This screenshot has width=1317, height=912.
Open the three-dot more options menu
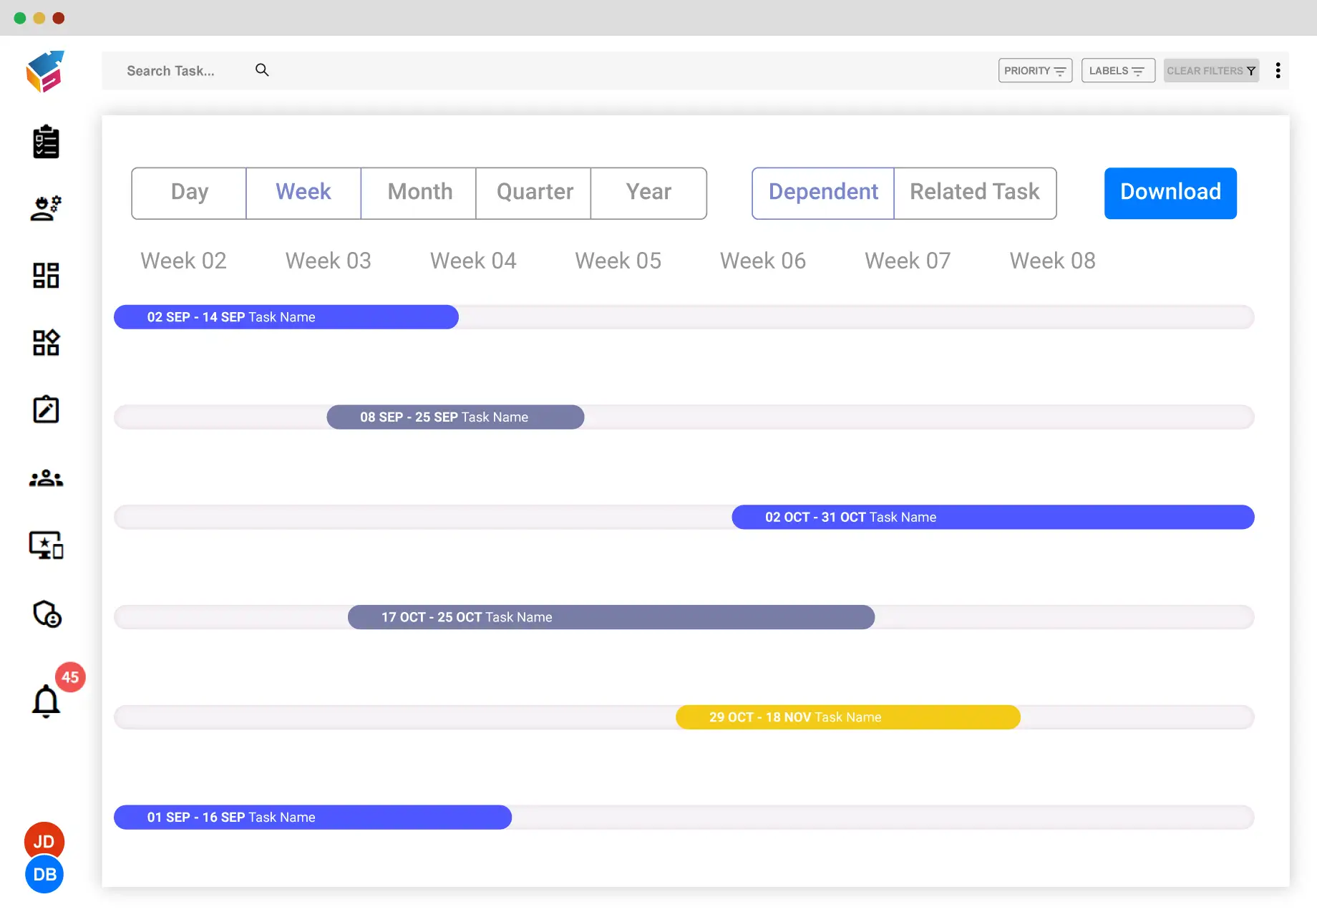[1278, 70]
